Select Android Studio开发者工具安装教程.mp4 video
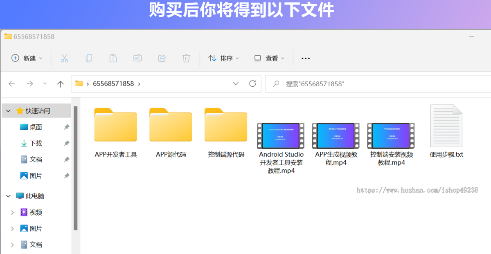 pos(281,148)
